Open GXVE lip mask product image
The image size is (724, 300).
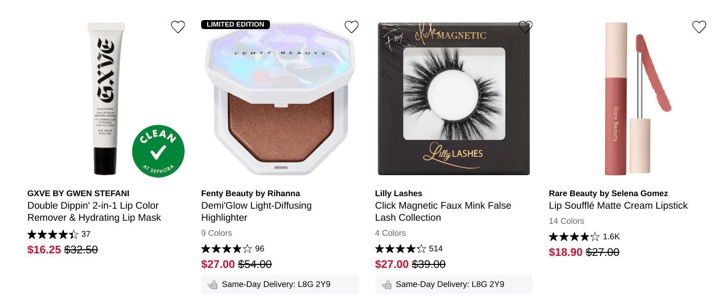pyautogui.click(x=106, y=98)
